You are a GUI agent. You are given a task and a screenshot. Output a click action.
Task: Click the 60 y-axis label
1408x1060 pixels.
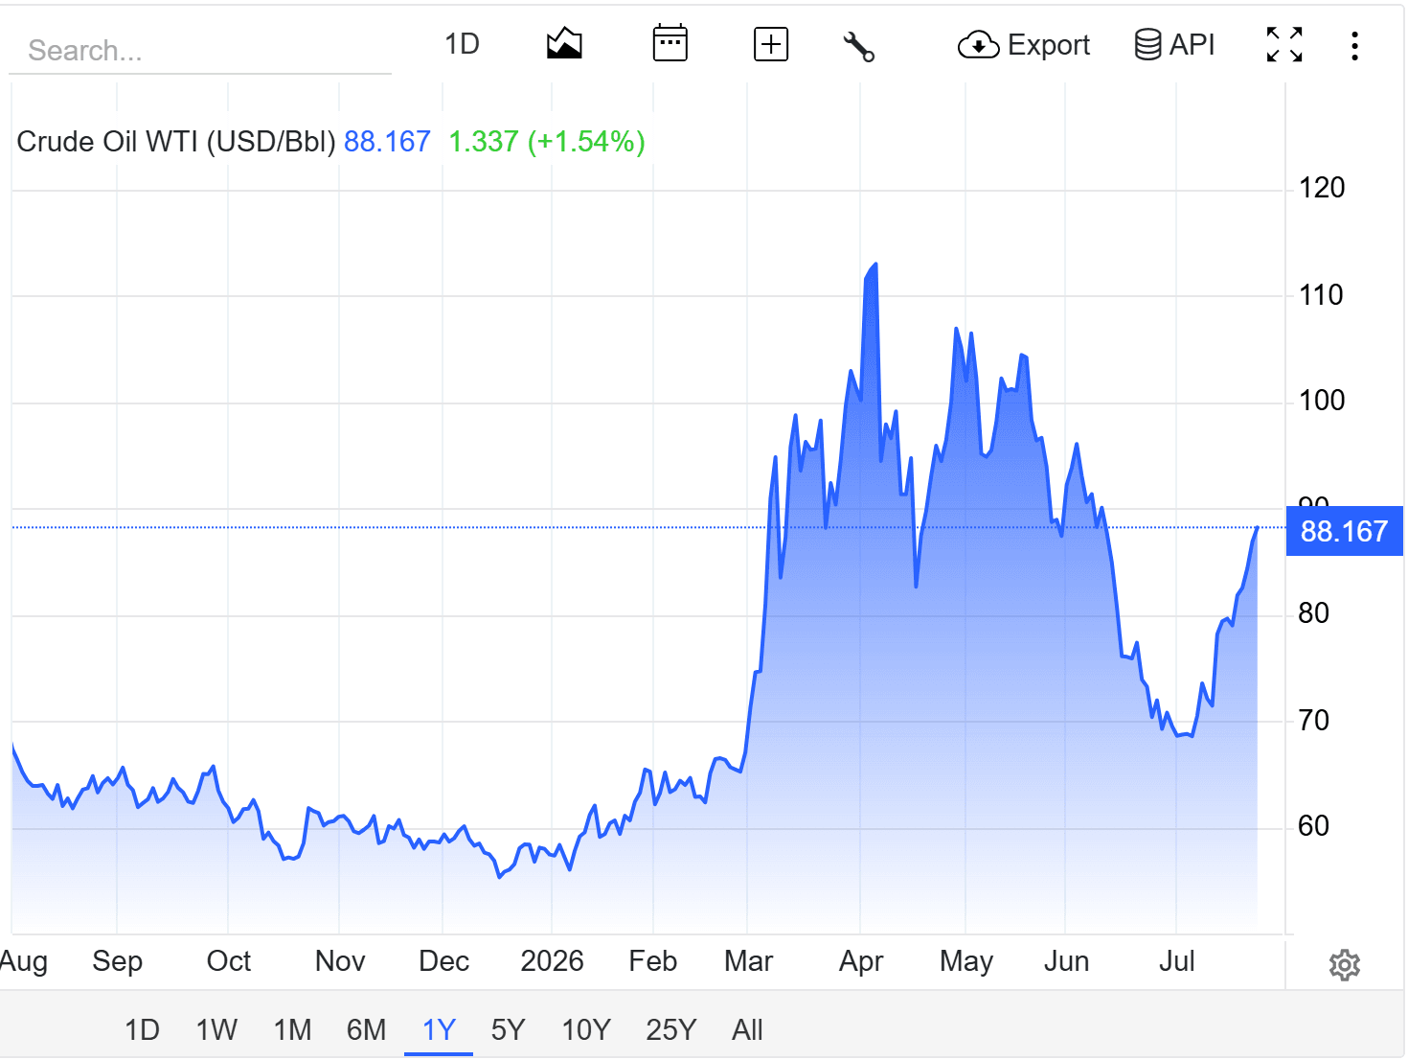coord(1313,825)
